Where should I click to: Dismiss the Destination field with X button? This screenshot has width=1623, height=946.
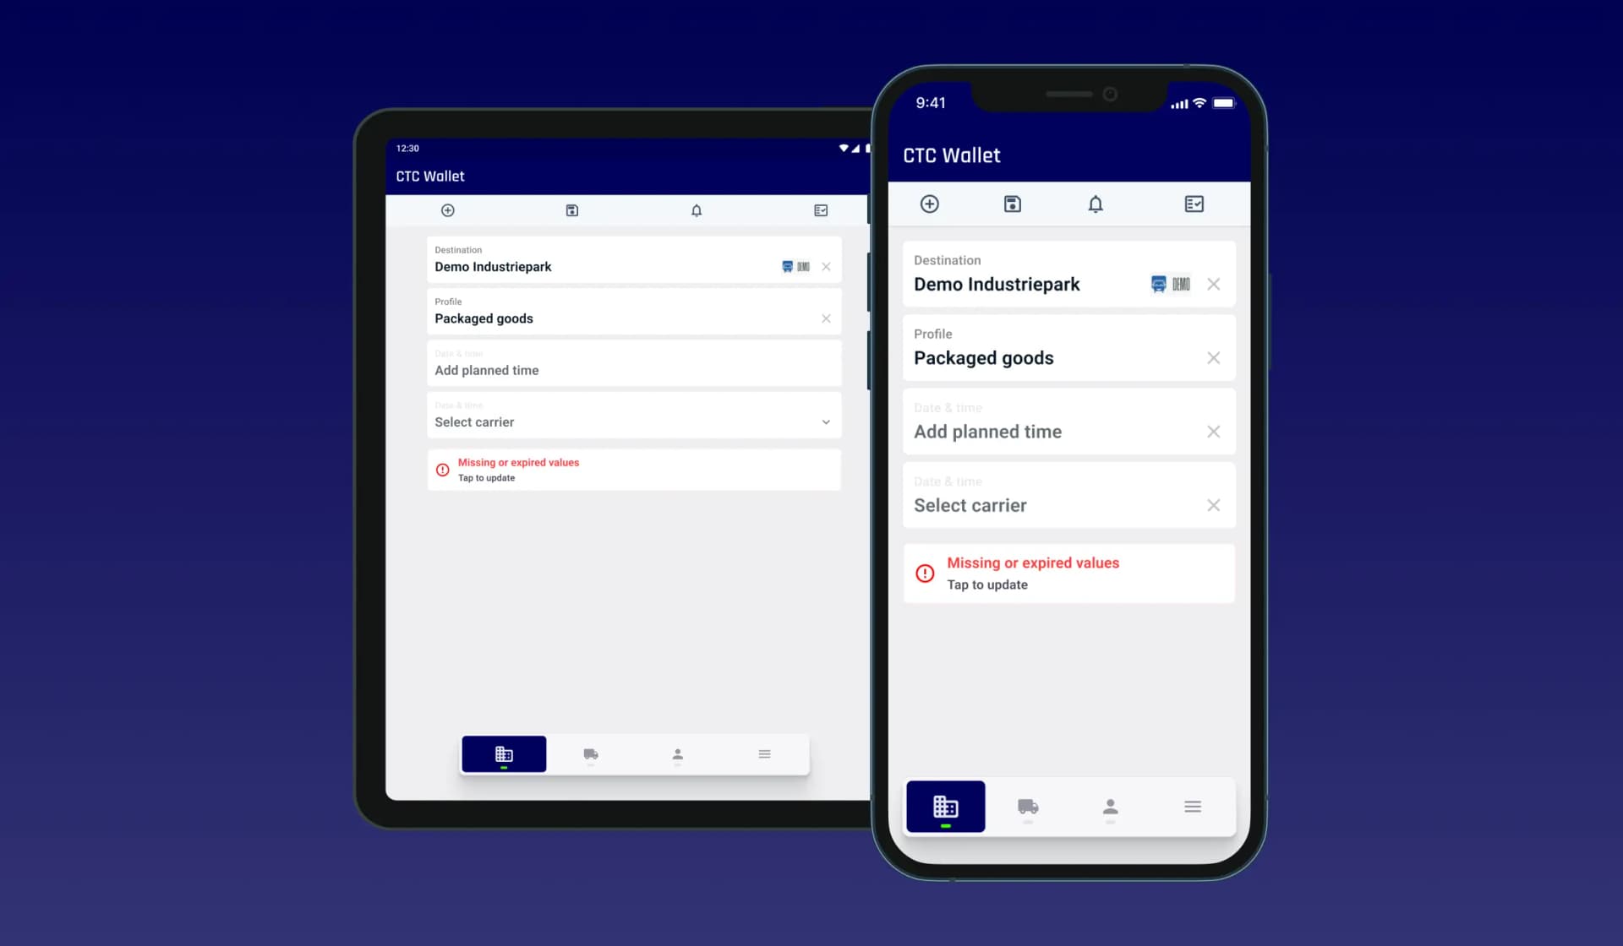pos(1213,284)
